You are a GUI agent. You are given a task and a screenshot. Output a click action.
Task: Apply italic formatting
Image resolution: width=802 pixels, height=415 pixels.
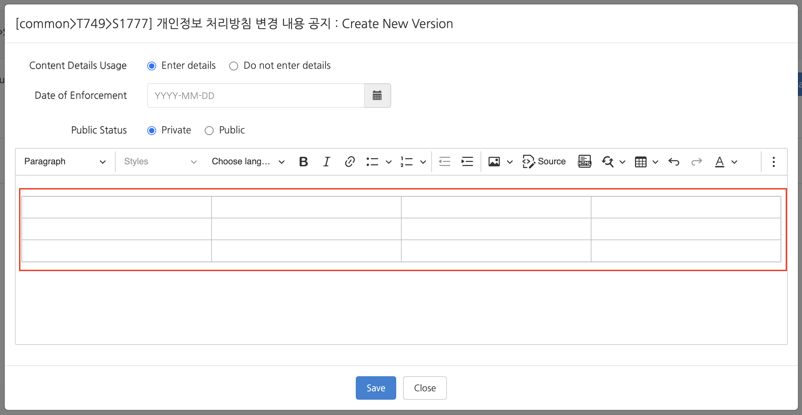pos(327,162)
